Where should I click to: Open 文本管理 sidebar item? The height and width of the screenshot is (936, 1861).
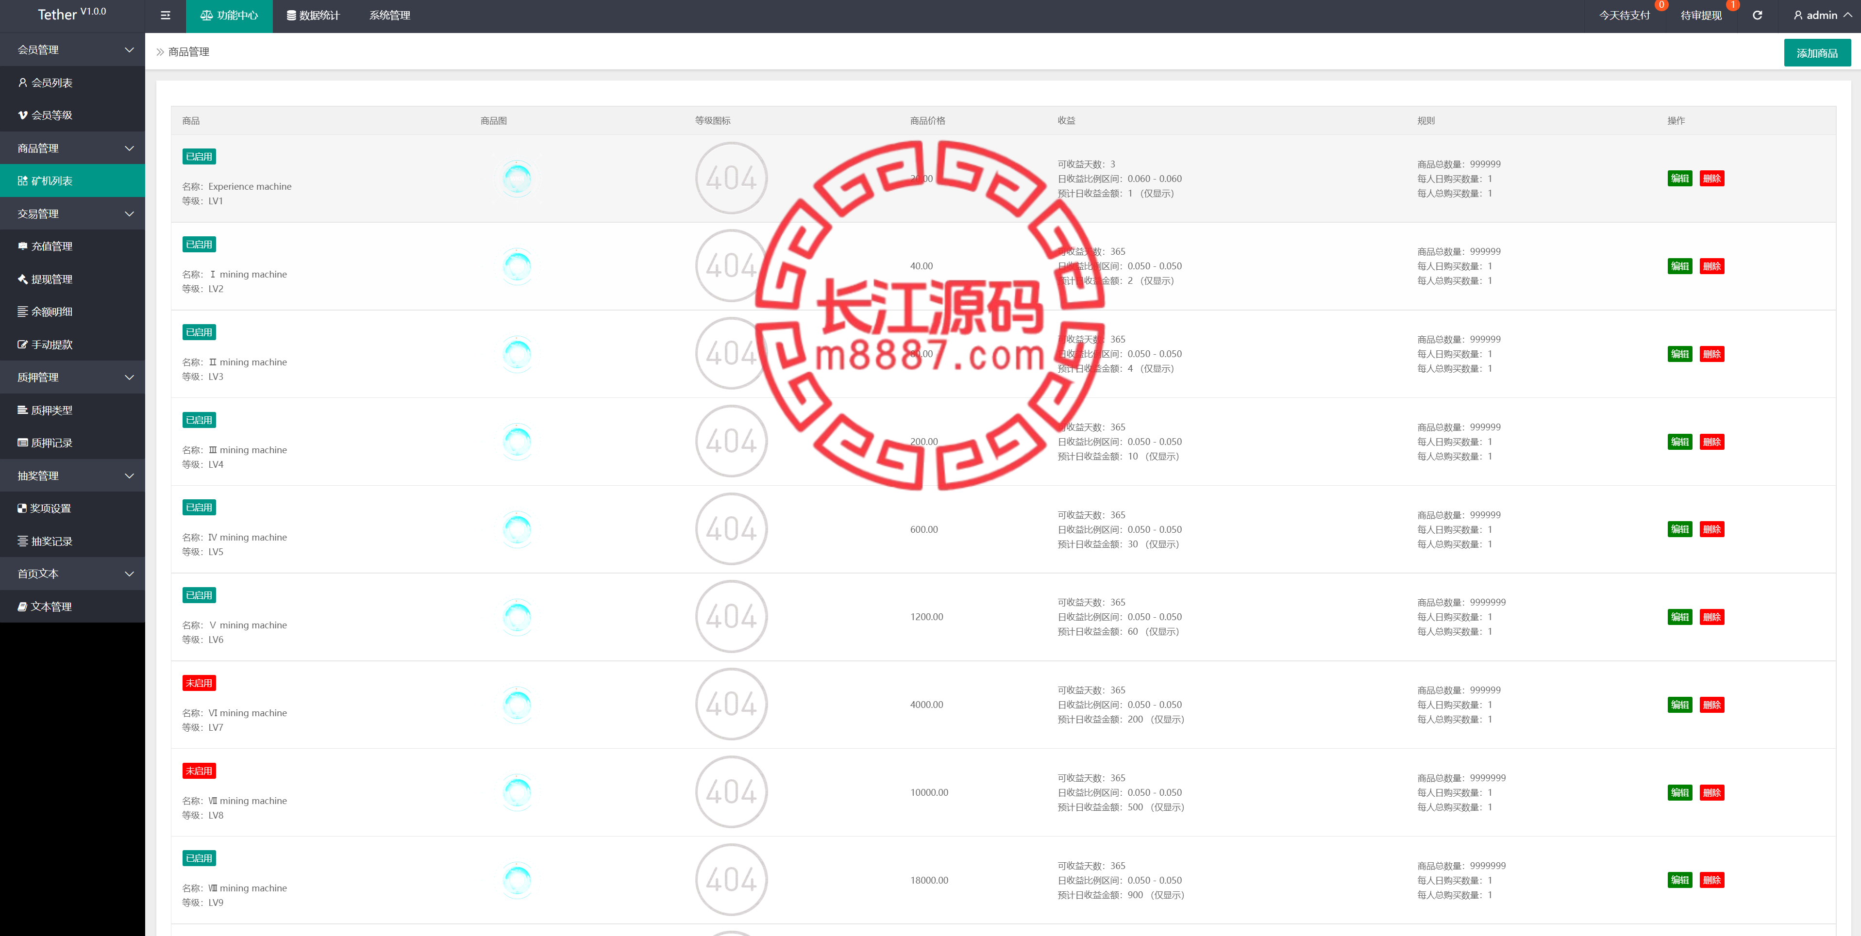pyautogui.click(x=72, y=607)
